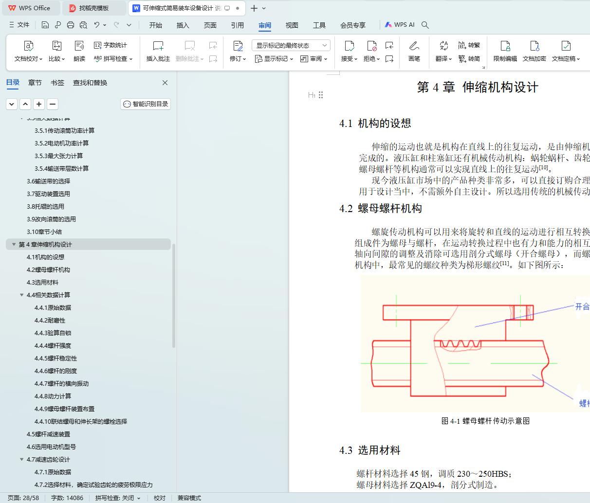
Task: Switch to the 视图 ribbon tab
Action: pyautogui.click(x=292, y=25)
